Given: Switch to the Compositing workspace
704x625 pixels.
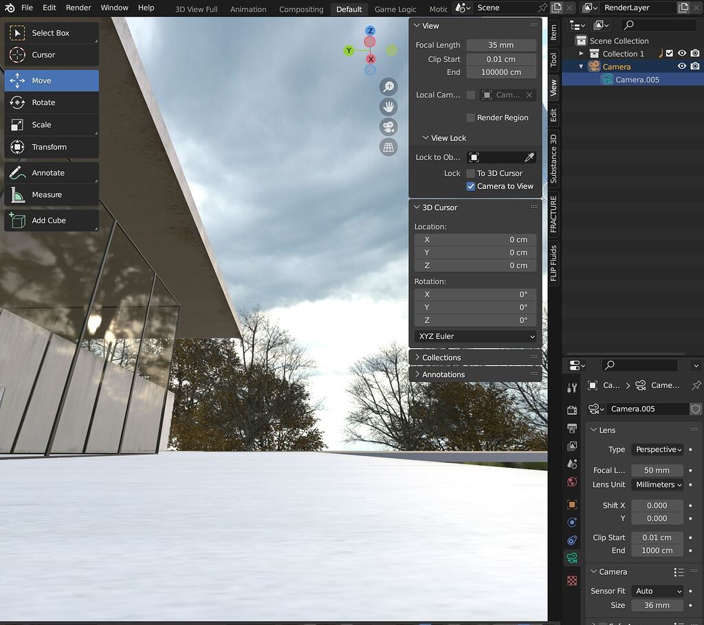Looking at the screenshot, I should coord(301,9).
